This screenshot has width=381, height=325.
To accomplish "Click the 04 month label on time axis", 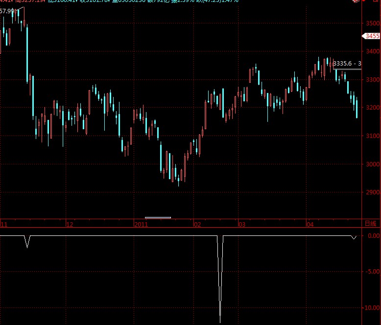I will [310, 224].
